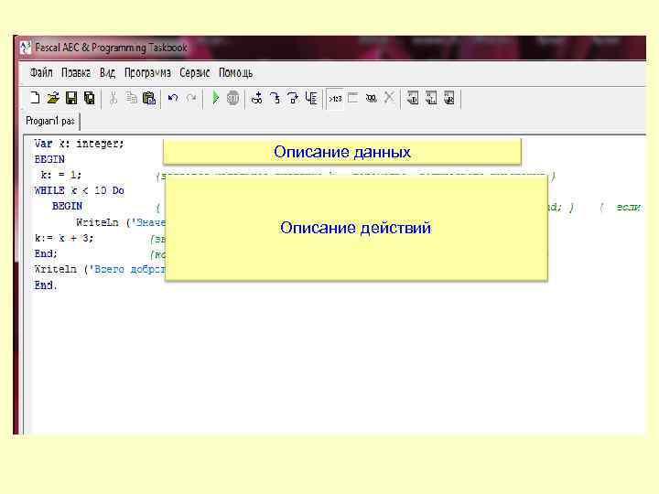Save the program with the floppy icon
Screen dimensions: 659x494
pos(71,98)
